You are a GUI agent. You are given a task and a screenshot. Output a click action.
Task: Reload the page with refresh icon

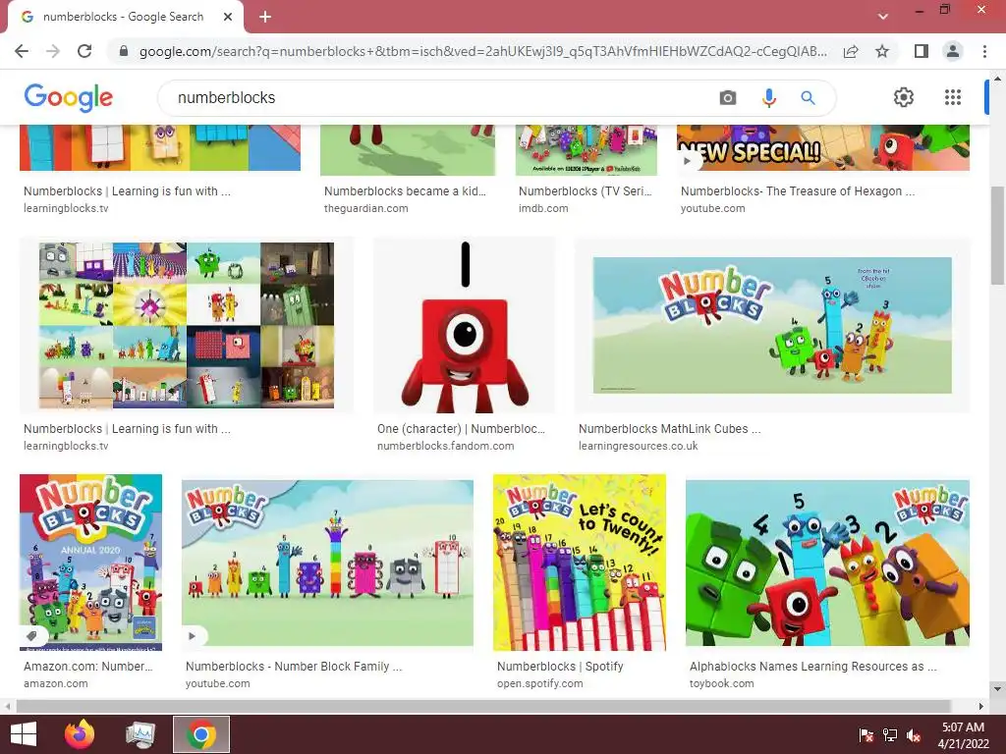pyautogui.click(x=84, y=51)
